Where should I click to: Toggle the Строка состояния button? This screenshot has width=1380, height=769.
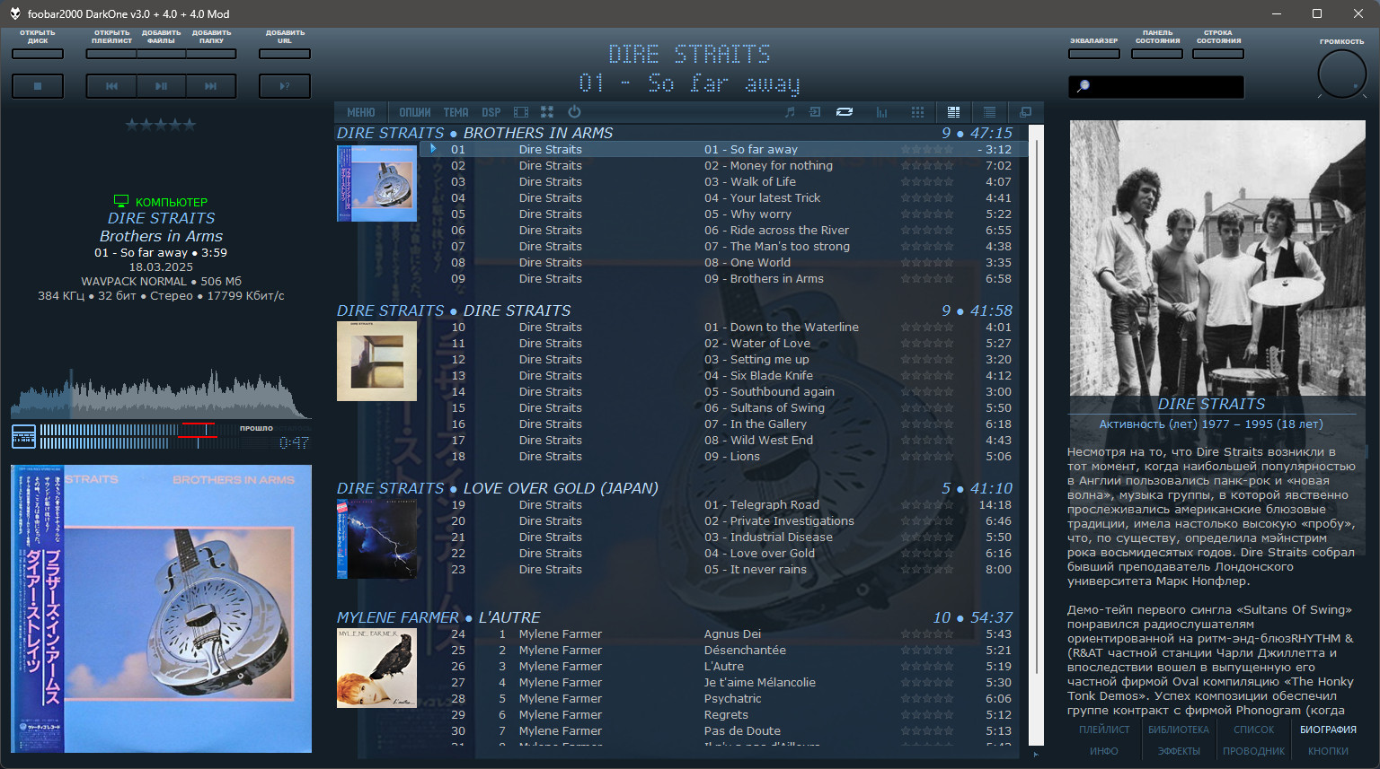click(x=1218, y=54)
